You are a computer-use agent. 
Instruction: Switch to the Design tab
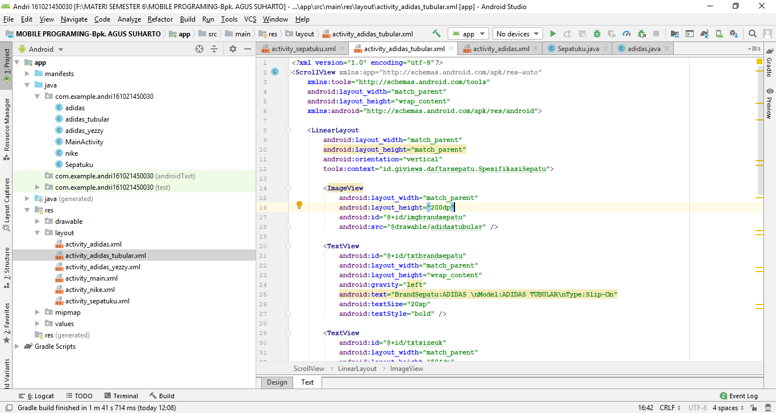coord(277,382)
